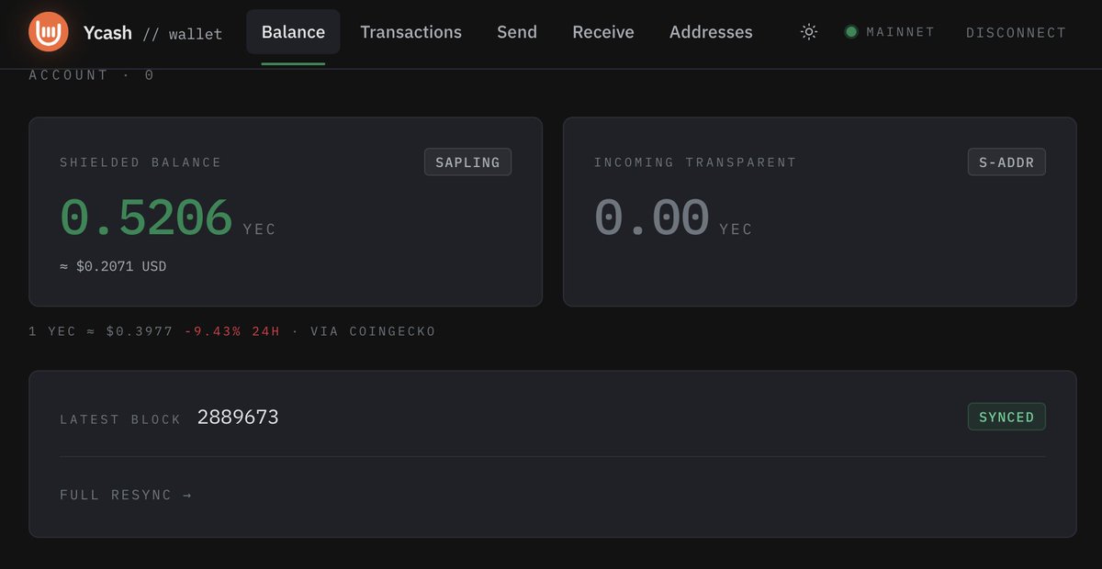This screenshot has height=569, width=1102.
Task: Click the SHIELDED BALANCE heading
Action: tap(141, 162)
